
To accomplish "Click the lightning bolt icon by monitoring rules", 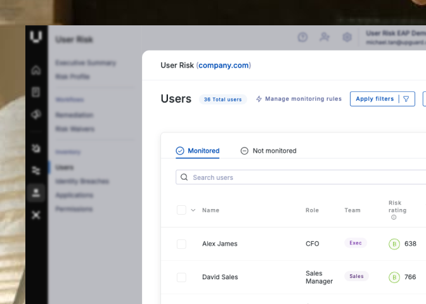I will [x=259, y=99].
